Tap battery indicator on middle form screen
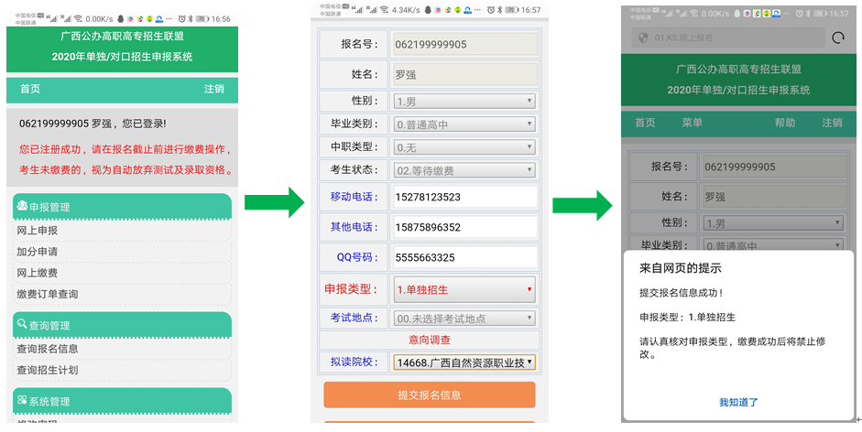Screen dimensions: 862x432 [x=512, y=10]
